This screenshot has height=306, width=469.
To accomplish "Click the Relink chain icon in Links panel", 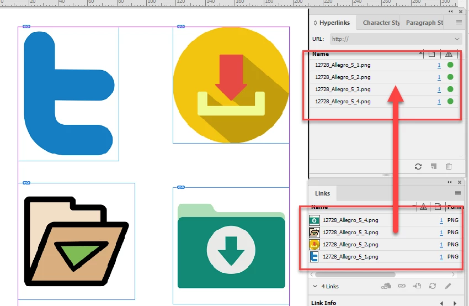I will pos(402,286).
